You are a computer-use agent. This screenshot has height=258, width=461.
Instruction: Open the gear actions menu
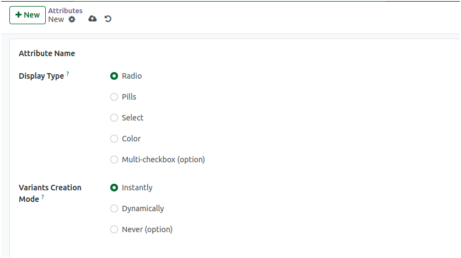72,19
